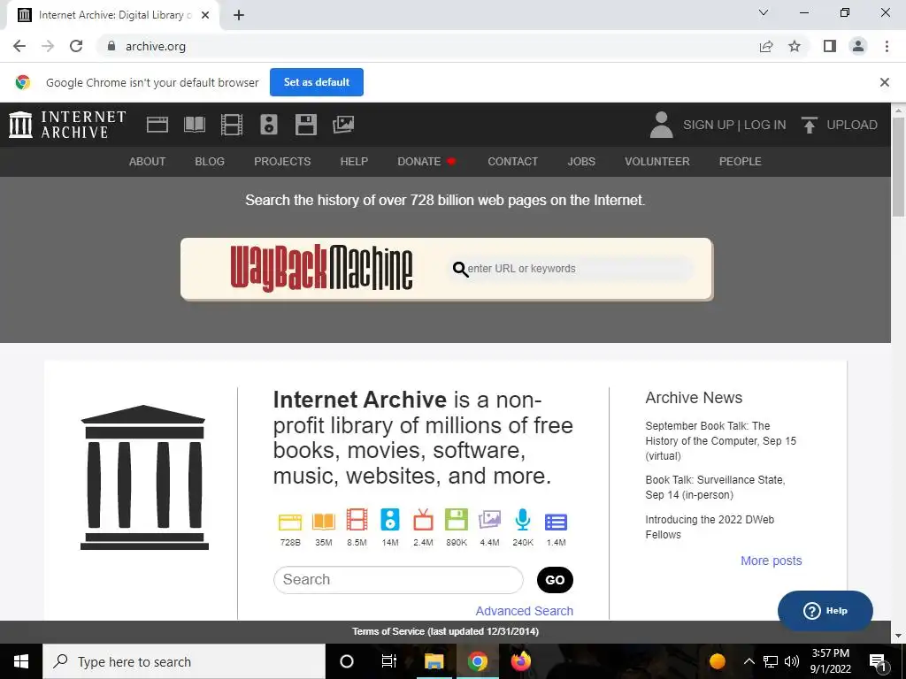
Task: Open Chrome's side panel icon
Action: [x=830, y=46]
